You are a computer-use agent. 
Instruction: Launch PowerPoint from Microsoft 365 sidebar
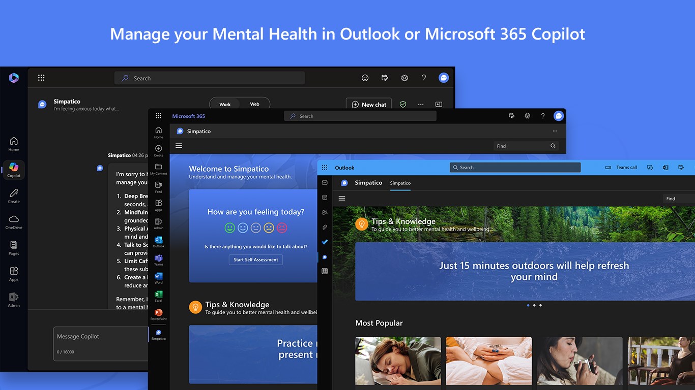(159, 314)
